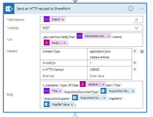
Task: Edit the IF-MATCH asterisk value cell
Action: (110, 63)
